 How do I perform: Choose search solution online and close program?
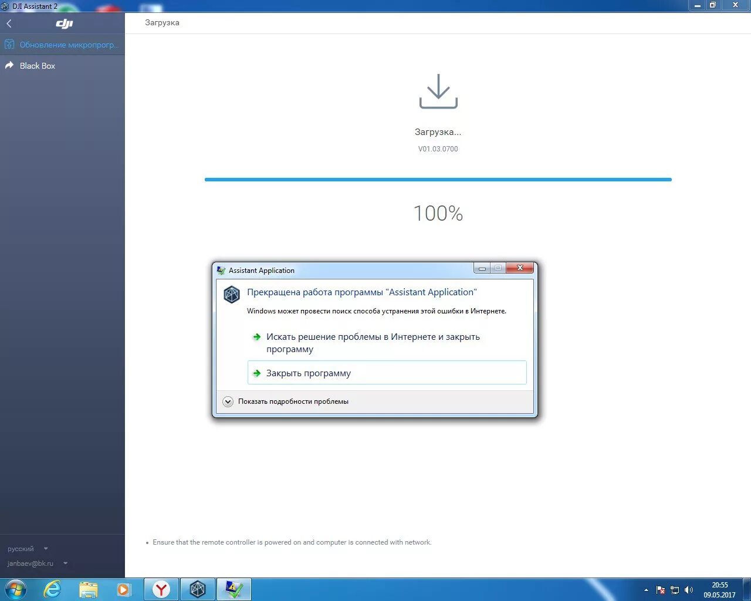(387, 343)
